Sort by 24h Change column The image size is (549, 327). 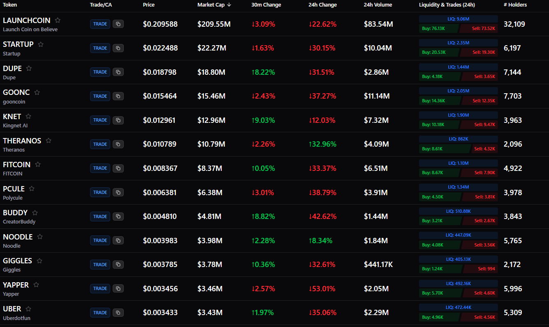pyautogui.click(x=322, y=5)
